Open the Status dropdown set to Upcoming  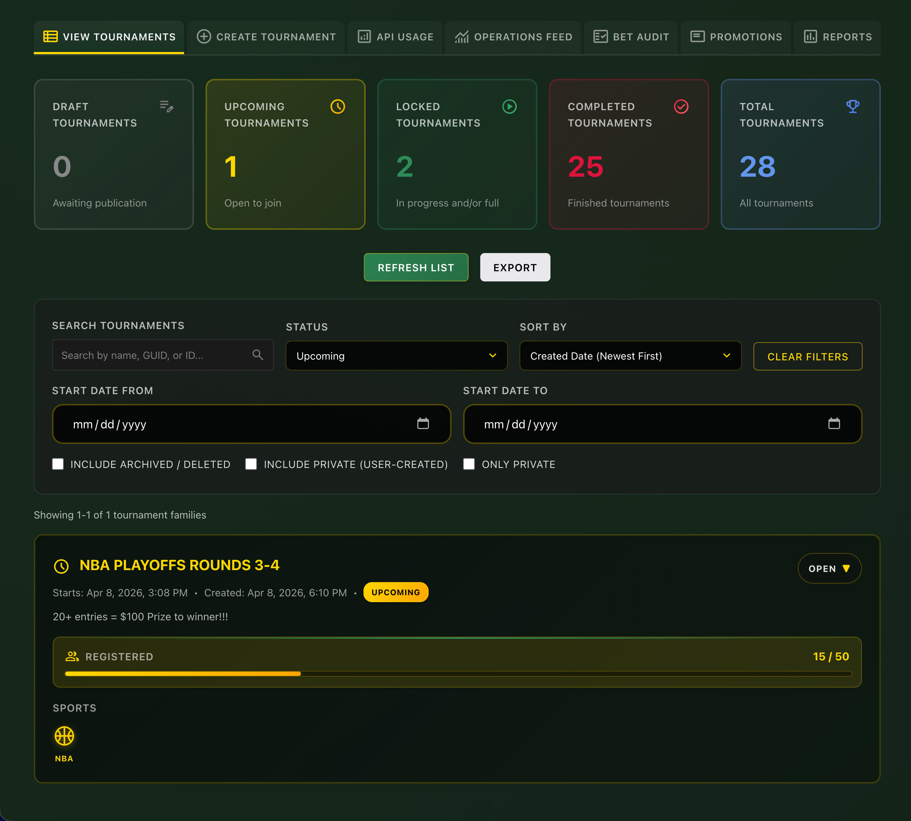pyautogui.click(x=396, y=356)
